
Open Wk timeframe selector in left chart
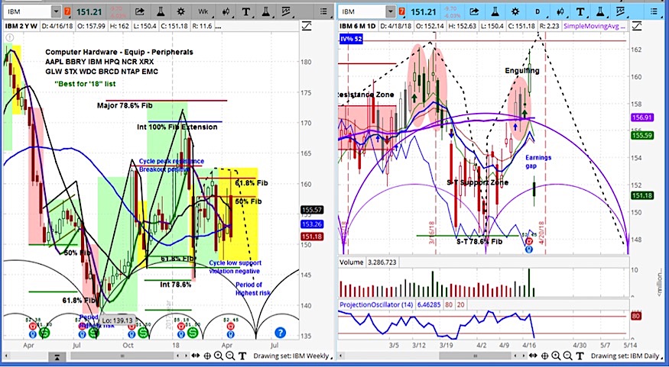point(203,11)
